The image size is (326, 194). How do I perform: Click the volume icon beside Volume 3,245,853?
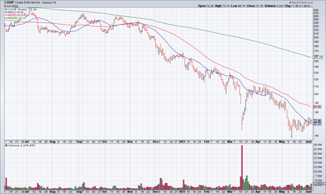(6, 145)
